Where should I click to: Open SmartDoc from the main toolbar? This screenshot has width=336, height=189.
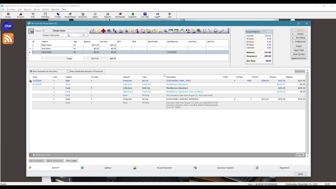pyautogui.click(x=45, y=15)
